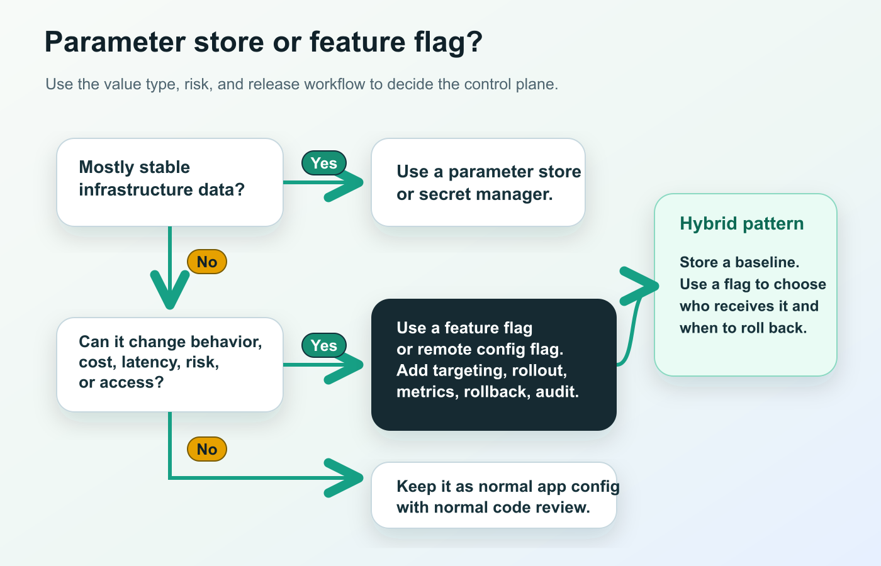The height and width of the screenshot is (566, 881).
Task: Click 'cost, latency, risk,' line
Action: click(x=149, y=362)
